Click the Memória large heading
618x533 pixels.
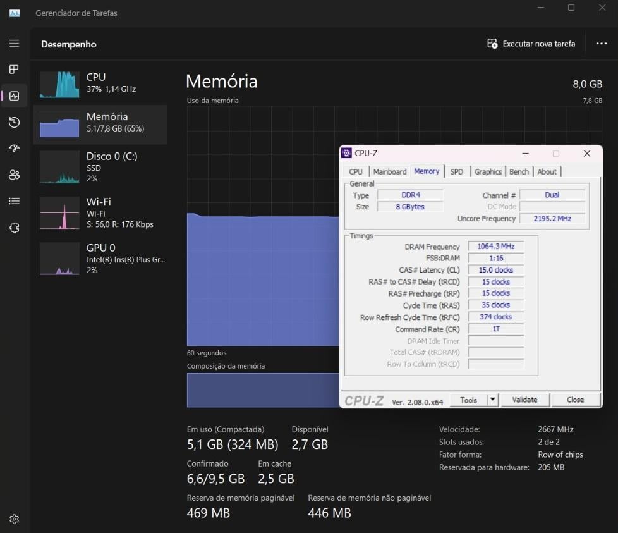coord(222,81)
